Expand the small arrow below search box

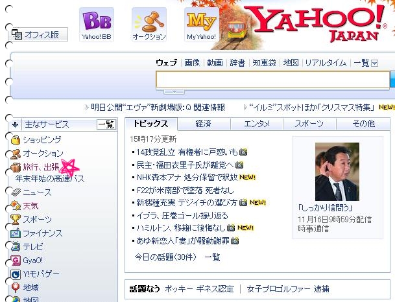tap(174, 91)
